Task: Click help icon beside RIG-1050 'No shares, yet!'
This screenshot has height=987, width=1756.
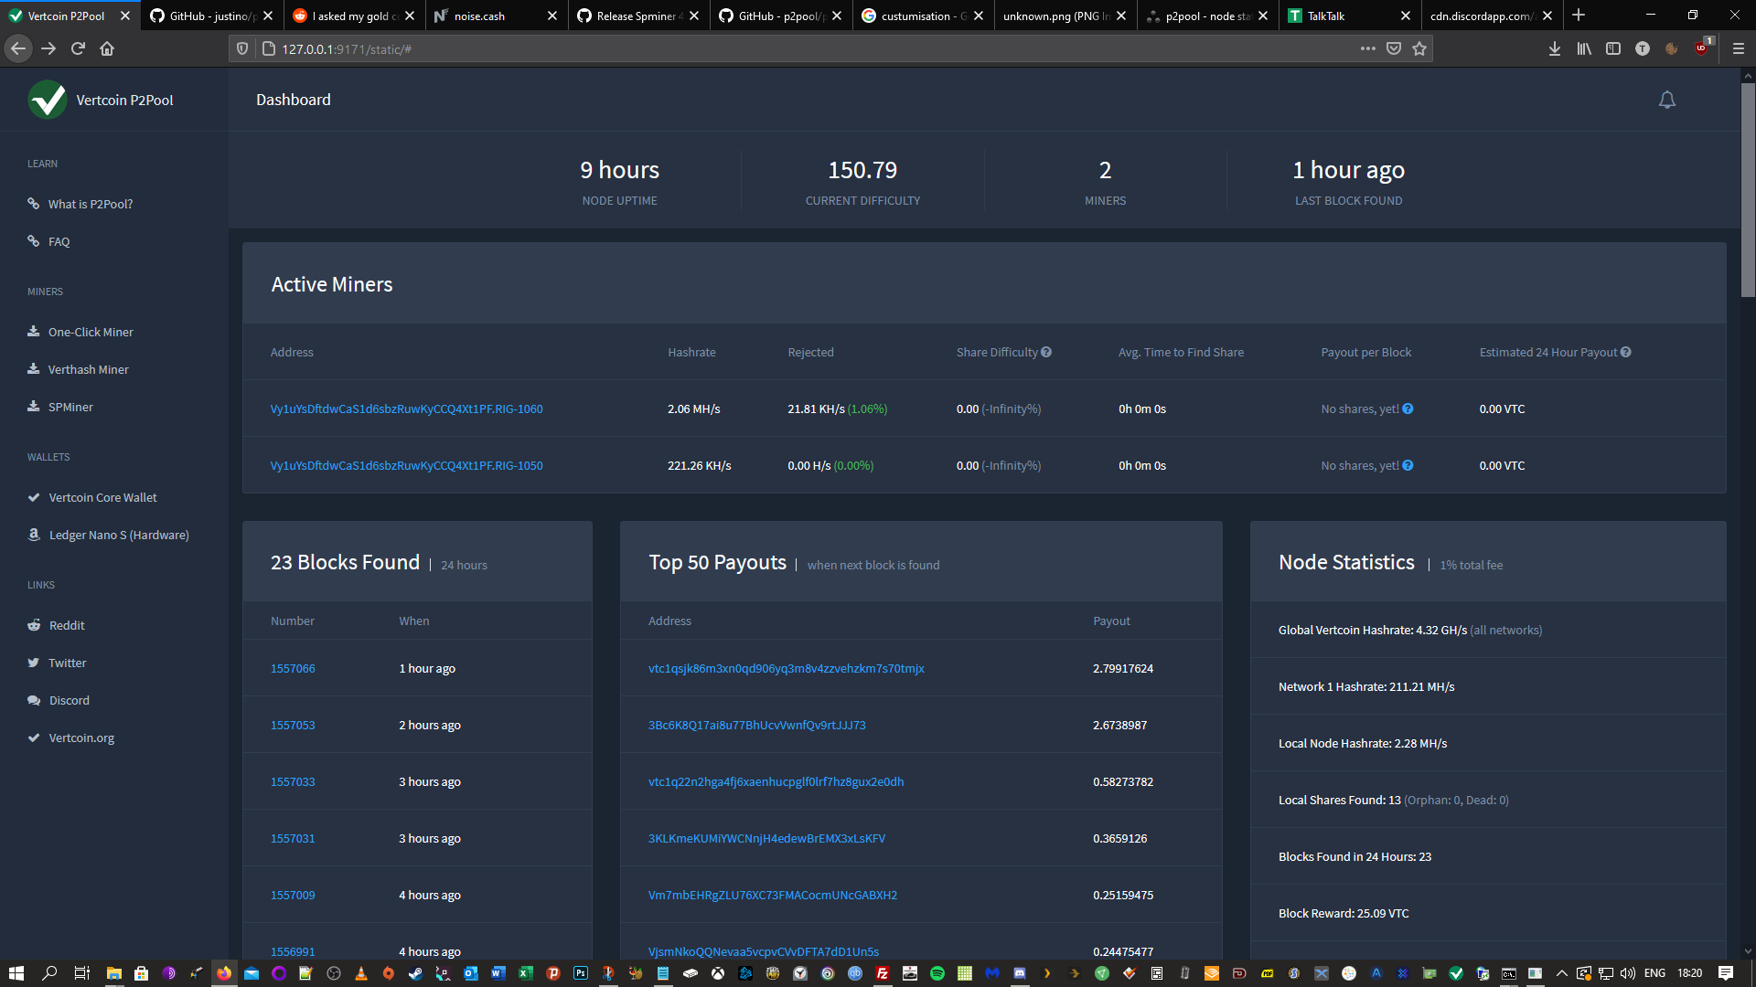Action: tap(1408, 465)
